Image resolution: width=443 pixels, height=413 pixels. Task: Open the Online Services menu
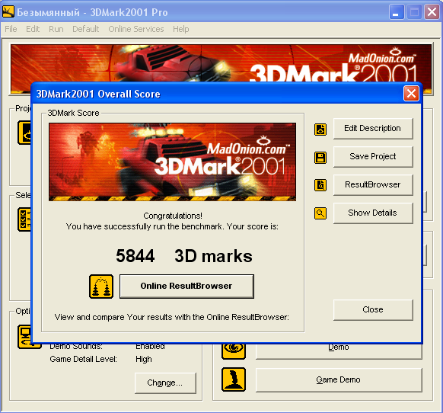tap(136, 29)
